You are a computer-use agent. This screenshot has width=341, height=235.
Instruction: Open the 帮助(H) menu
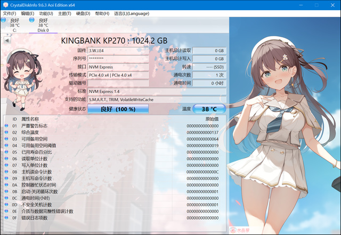pos(102,13)
